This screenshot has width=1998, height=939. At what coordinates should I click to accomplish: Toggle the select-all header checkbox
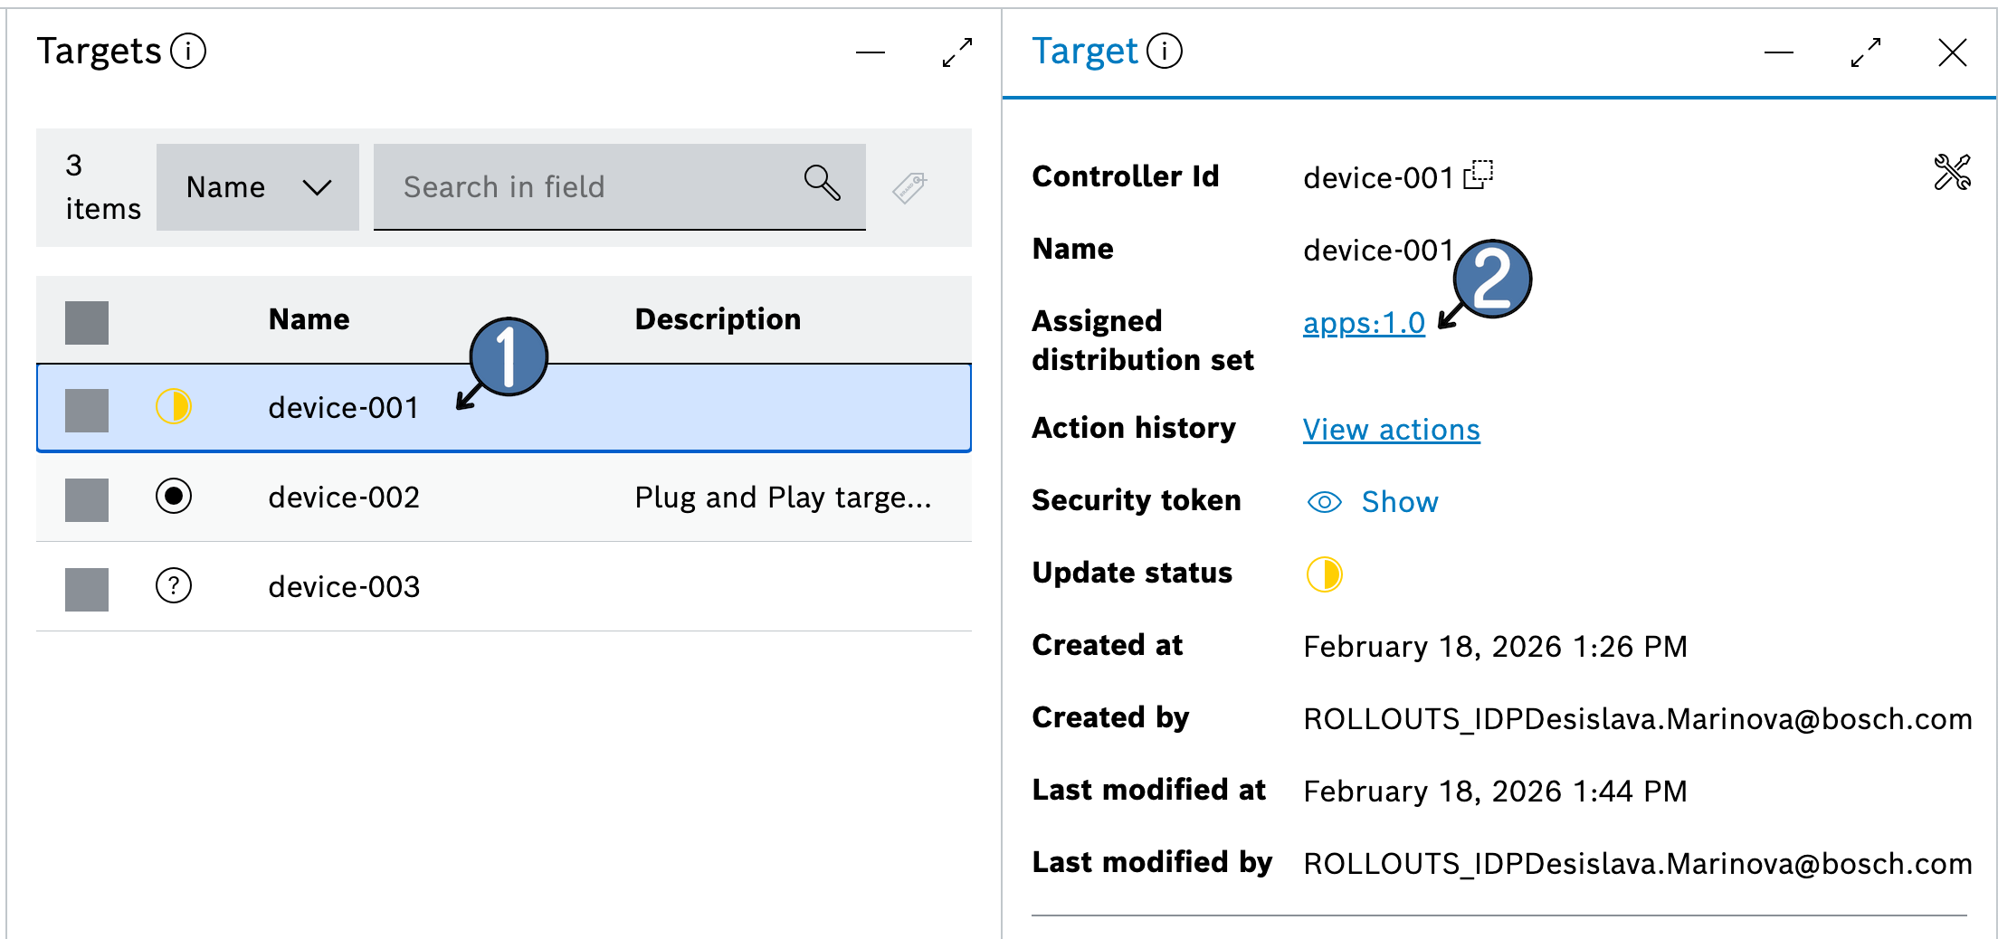pos(87,322)
